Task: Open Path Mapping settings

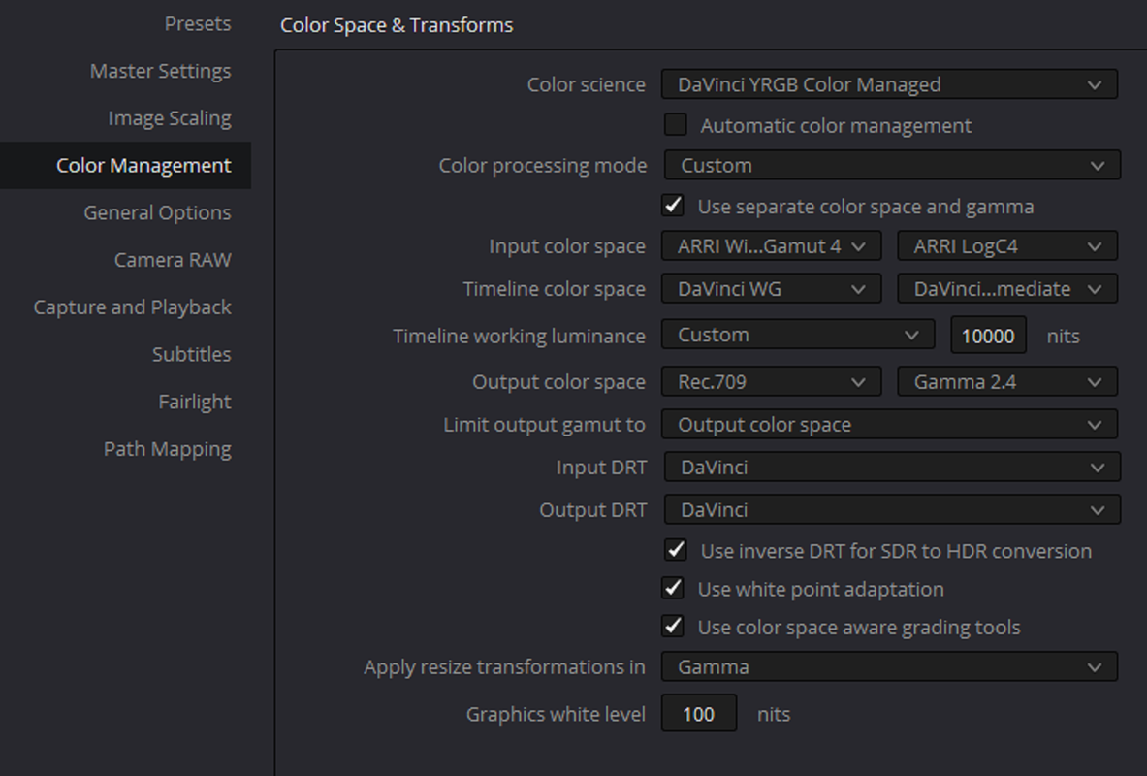Action: tap(168, 449)
